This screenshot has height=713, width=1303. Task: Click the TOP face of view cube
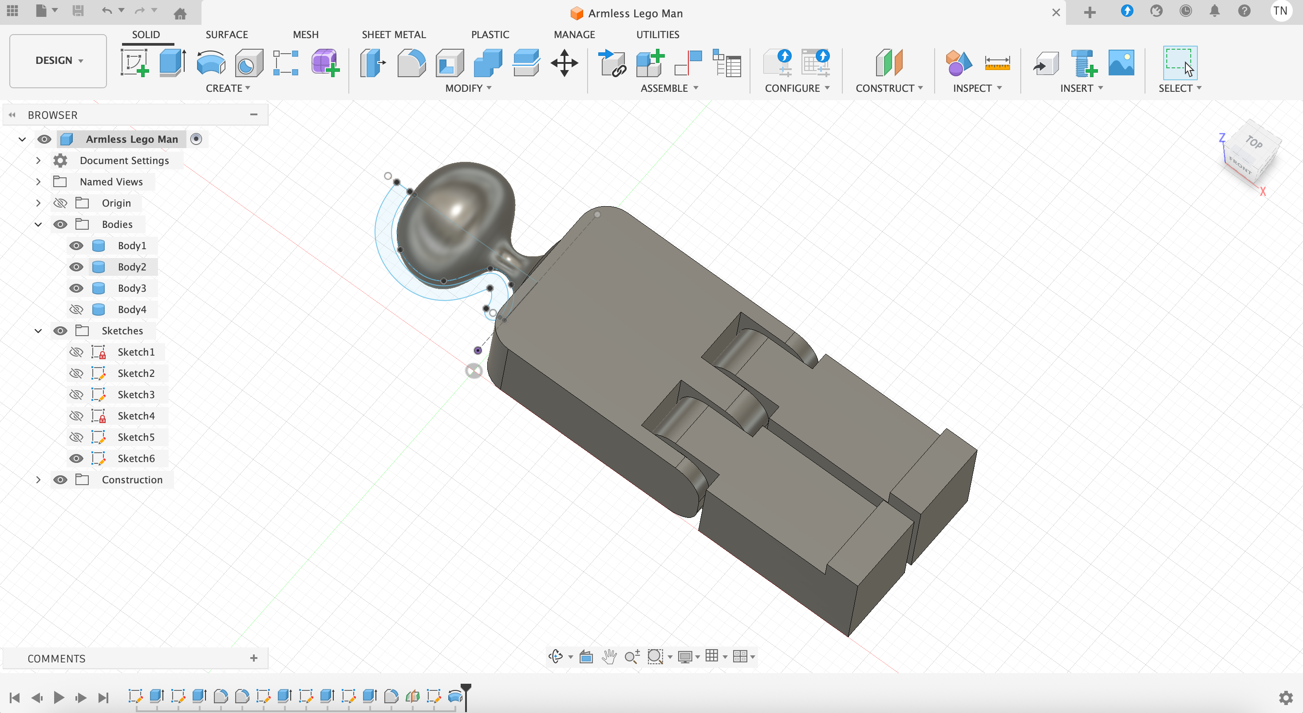pyautogui.click(x=1255, y=142)
